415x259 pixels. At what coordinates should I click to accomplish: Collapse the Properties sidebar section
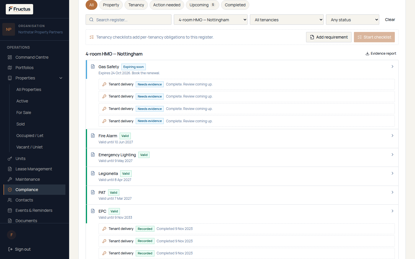[61, 78]
